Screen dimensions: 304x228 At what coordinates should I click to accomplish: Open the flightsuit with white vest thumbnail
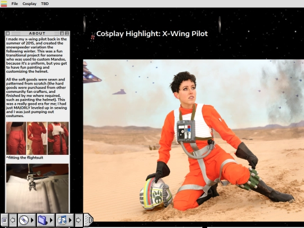(58, 138)
